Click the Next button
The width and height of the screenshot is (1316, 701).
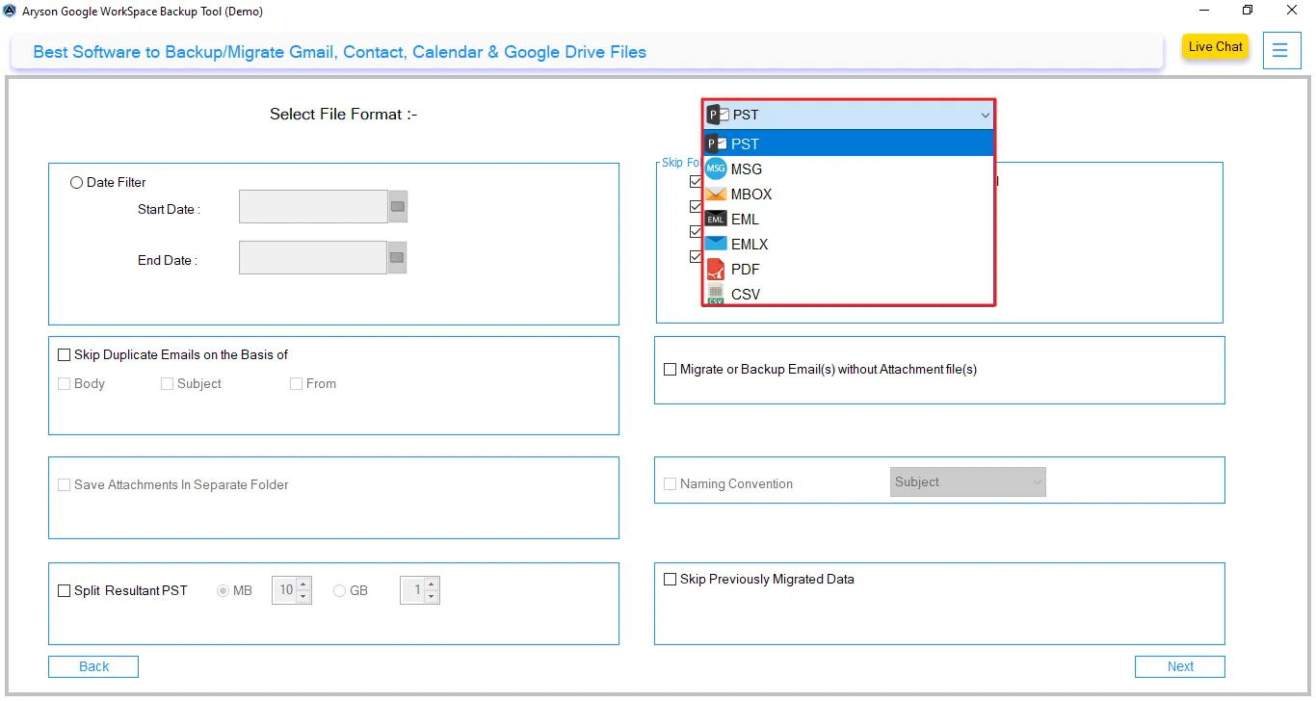click(1179, 665)
